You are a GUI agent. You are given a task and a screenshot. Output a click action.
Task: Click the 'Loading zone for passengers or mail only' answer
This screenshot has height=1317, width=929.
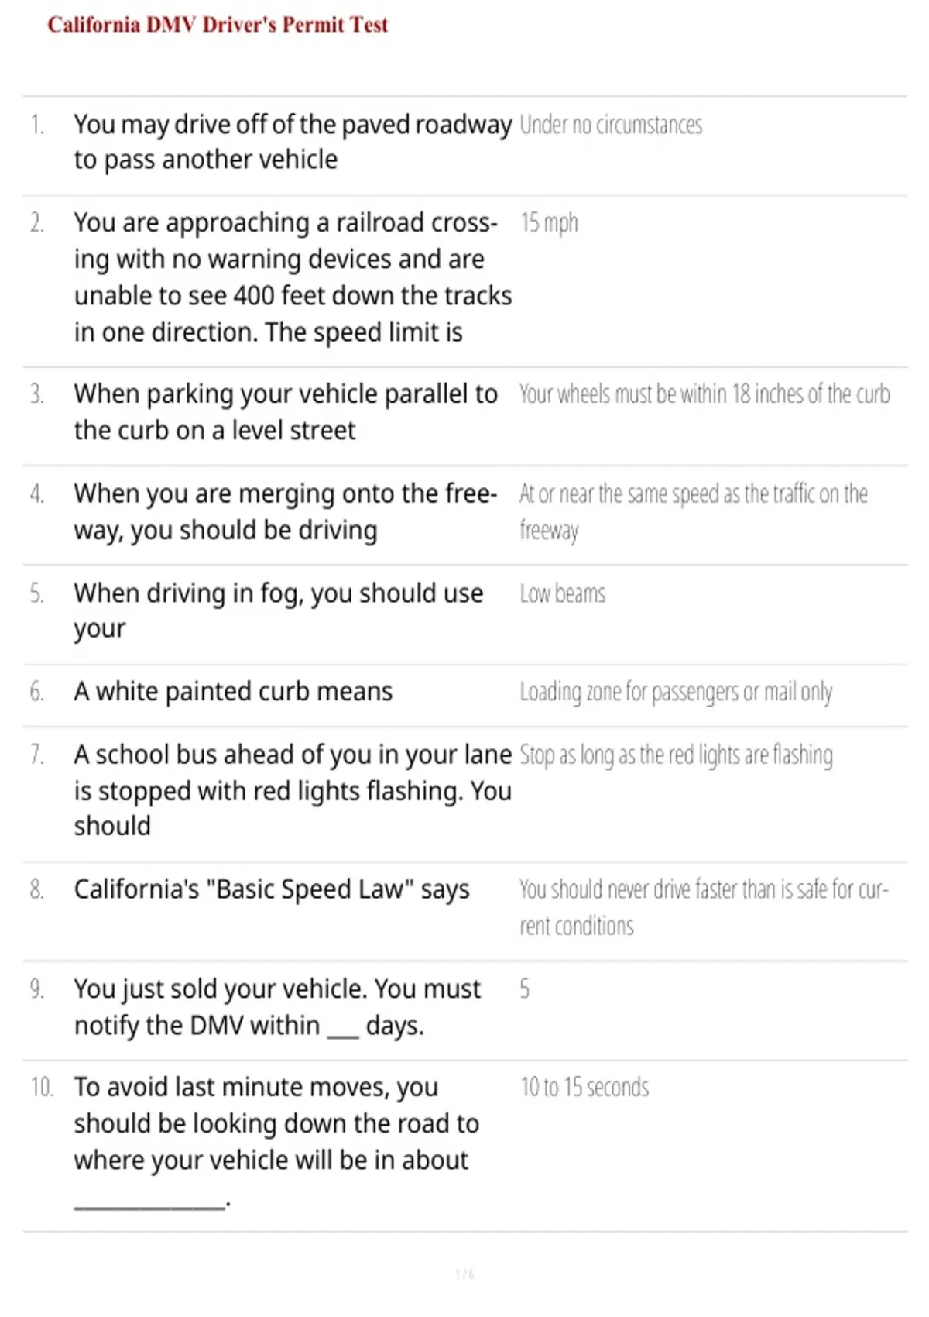click(x=676, y=692)
